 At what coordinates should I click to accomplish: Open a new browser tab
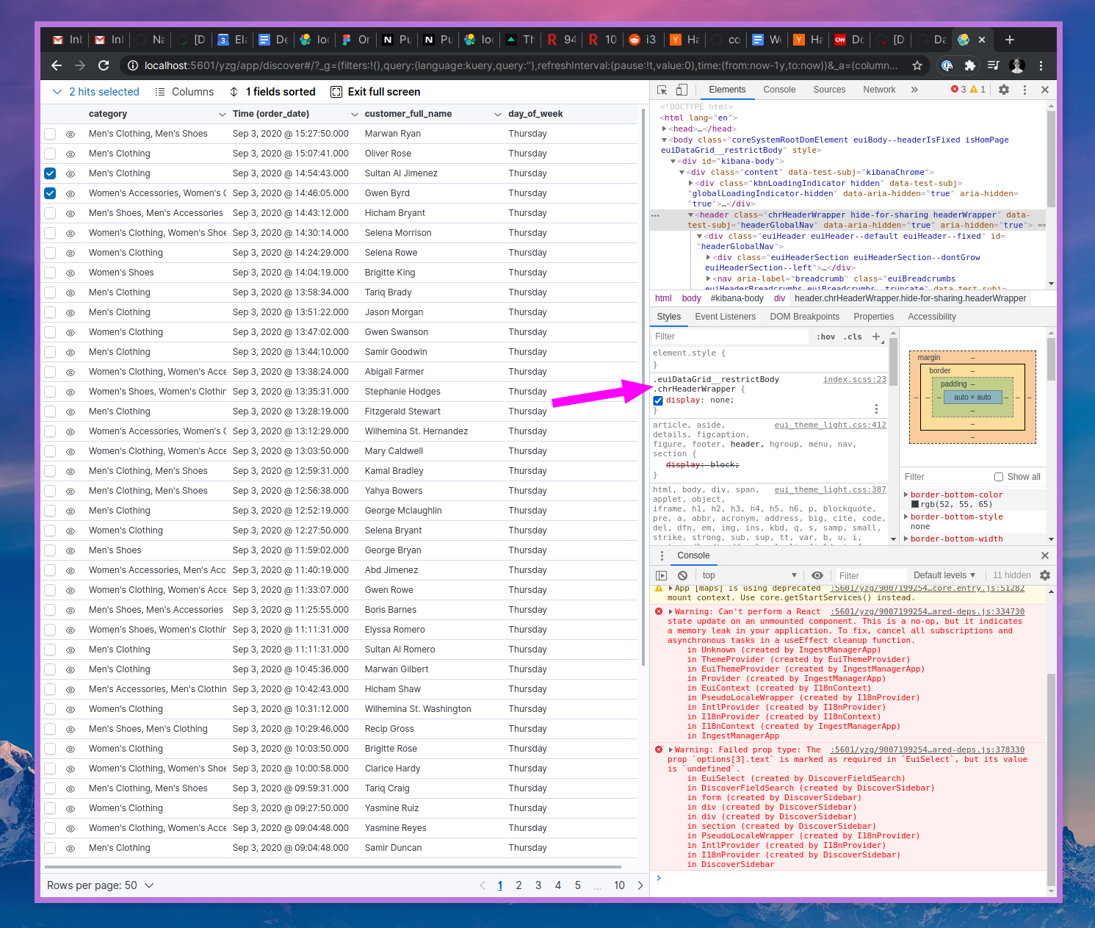tap(1010, 40)
